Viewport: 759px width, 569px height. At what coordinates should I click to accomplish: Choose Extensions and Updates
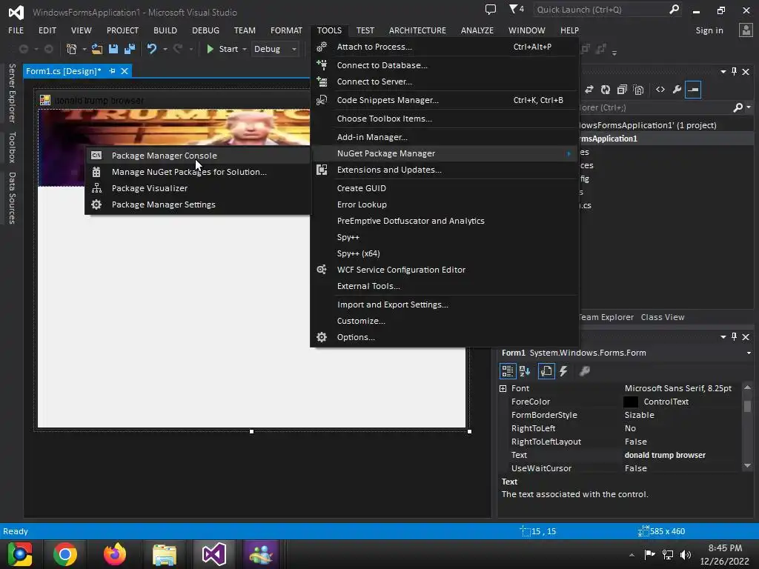(445, 170)
